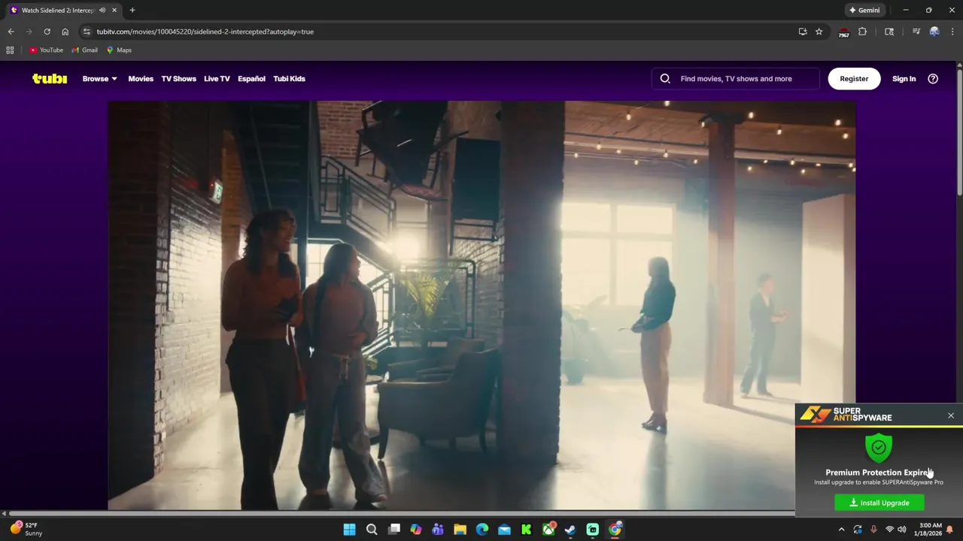The image size is (963, 541).
Task: Open the Chrome profile avatar
Action: click(x=934, y=32)
